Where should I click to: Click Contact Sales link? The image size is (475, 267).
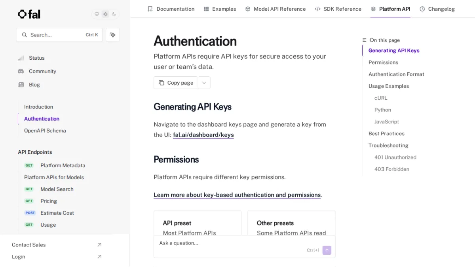point(28,245)
